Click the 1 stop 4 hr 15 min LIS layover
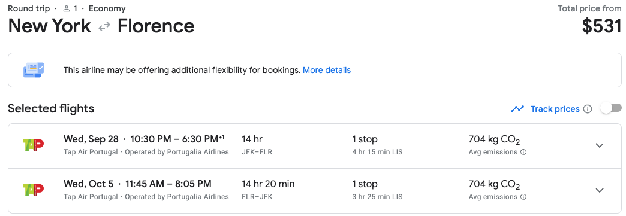626x216 pixels. (x=377, y=145)
